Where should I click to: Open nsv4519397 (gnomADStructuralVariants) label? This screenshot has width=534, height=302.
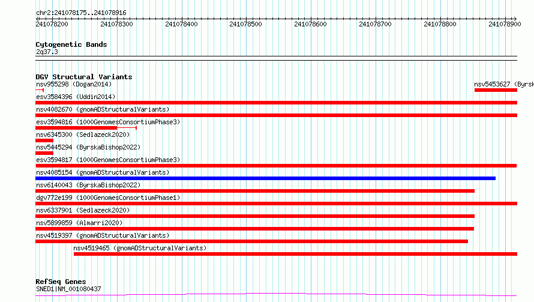pos(103,235)
